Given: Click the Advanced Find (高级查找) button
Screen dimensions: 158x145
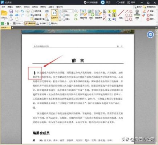Looking at the screenshot, I should click(x=150, y=7).
